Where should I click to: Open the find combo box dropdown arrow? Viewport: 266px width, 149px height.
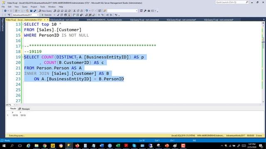click(137, 11)
